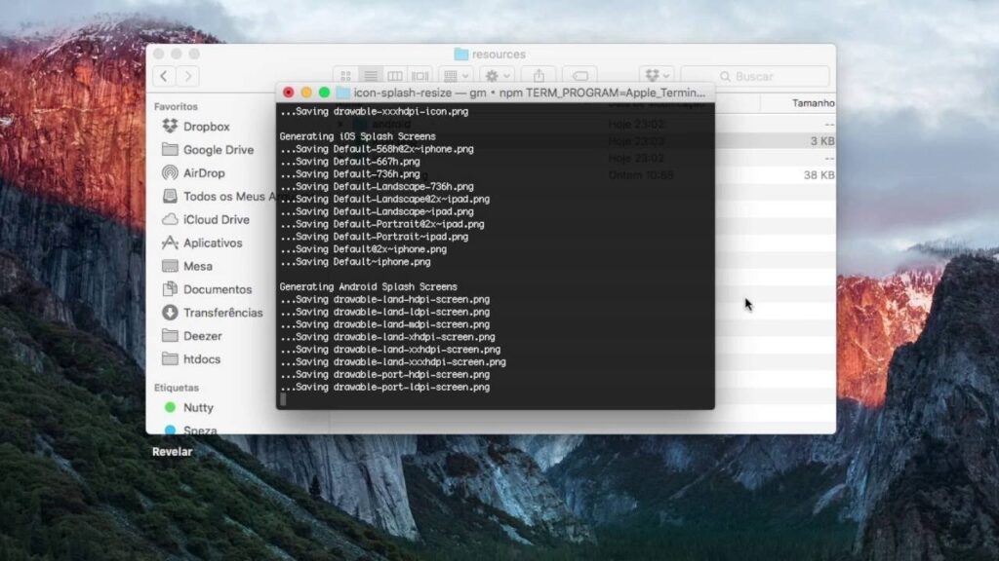Click the htdocs folder icon
The width and height of the screenshot is (999, 561).
click(x=170, y=358)
